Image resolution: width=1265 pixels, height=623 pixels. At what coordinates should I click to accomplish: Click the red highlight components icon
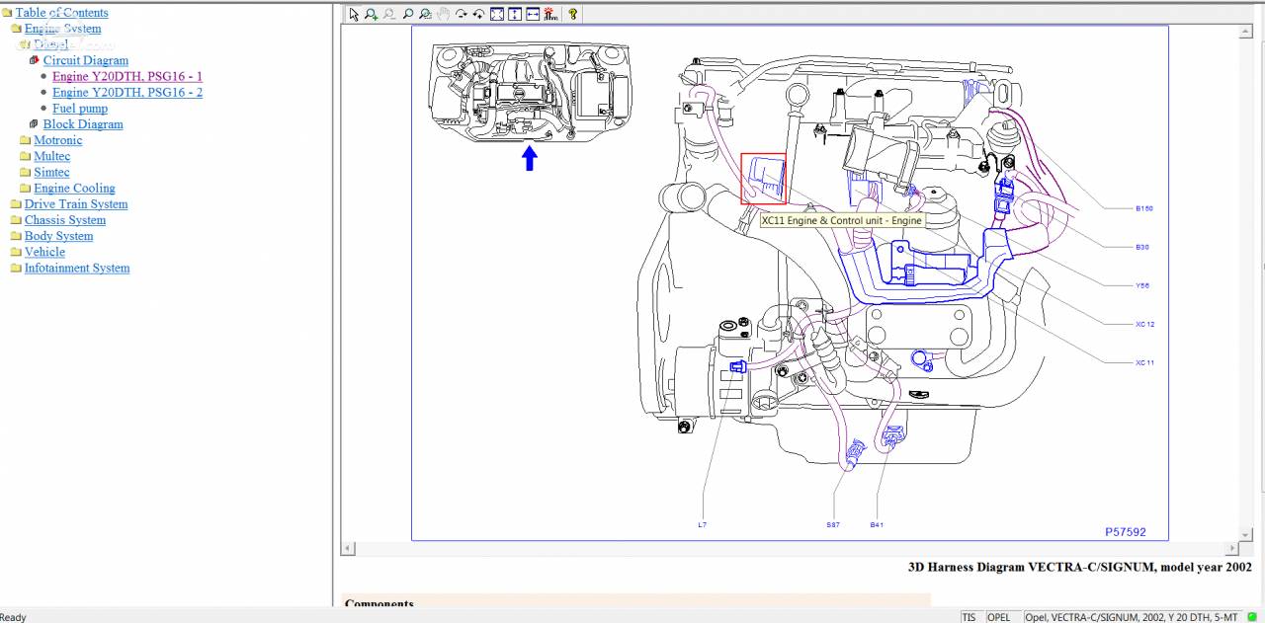[x=550, y=15]
